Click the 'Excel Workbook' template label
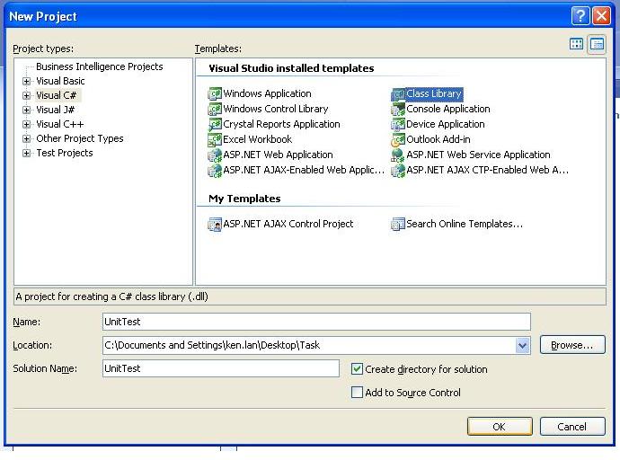 [257, 139]
